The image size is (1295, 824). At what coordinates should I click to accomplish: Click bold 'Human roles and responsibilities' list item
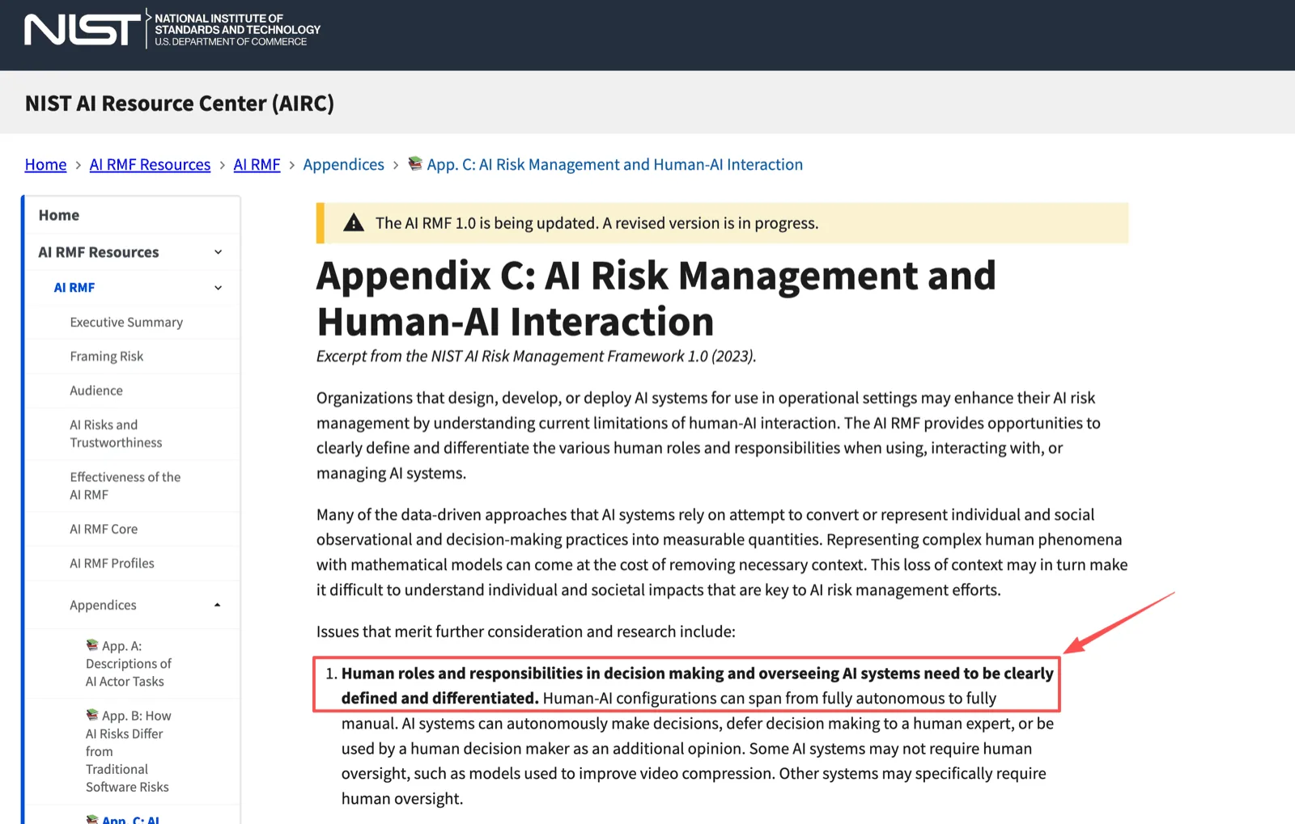(x=697, y=686)
